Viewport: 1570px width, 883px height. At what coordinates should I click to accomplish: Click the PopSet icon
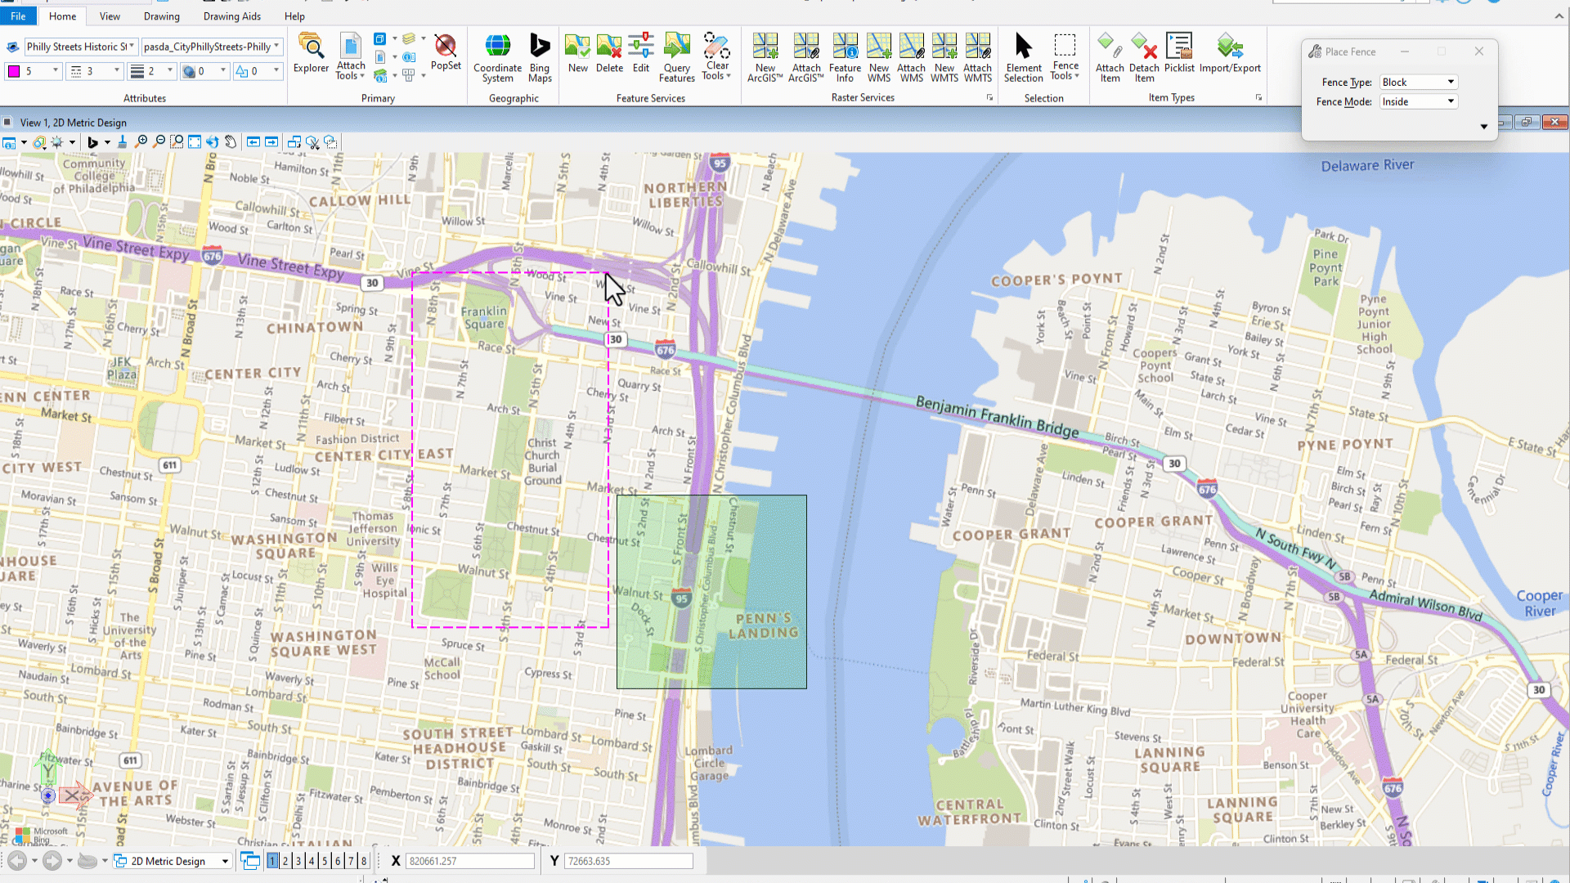(x=446, y=52)
